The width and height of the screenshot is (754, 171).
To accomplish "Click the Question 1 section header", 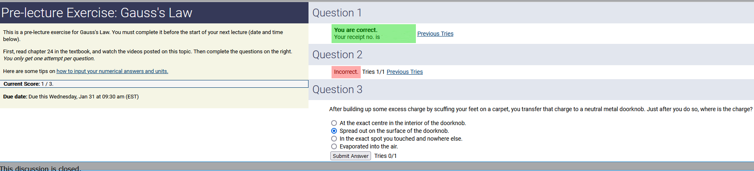I will 337,13.
